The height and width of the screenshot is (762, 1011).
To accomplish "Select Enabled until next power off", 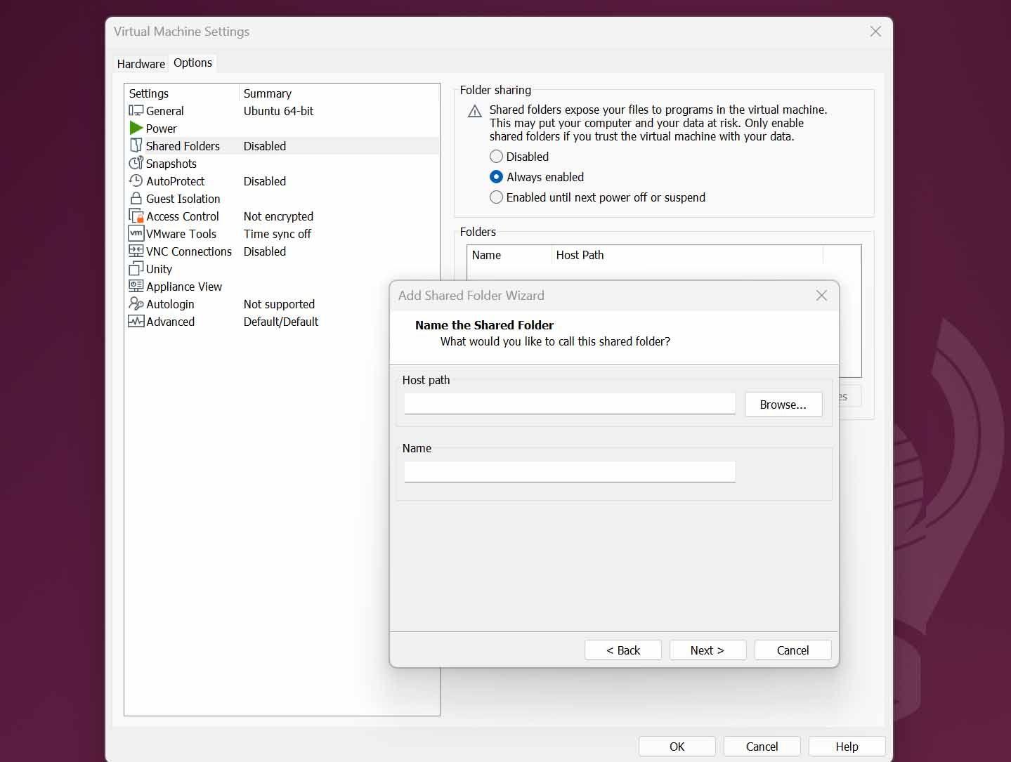I will (597, 197).
